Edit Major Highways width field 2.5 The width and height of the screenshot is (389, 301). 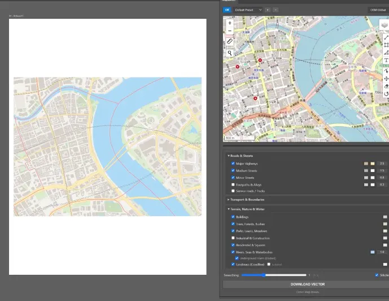[x=382, y=164]
